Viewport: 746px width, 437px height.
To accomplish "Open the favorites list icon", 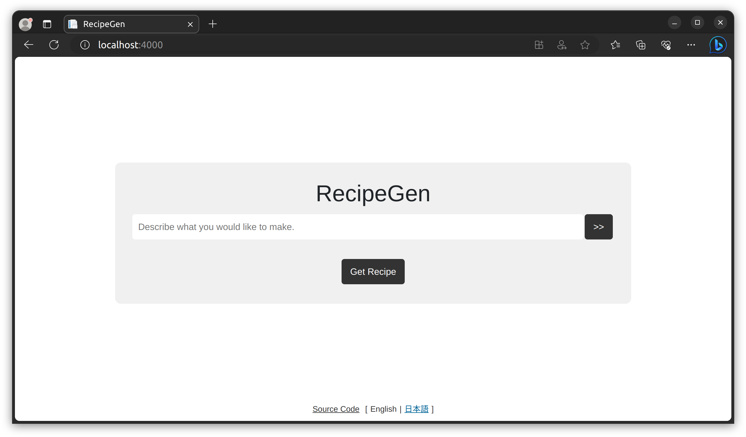I will 615,45.
